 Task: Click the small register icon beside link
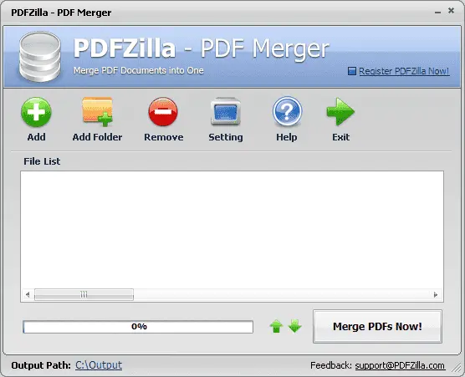click(x=352, y=71)
